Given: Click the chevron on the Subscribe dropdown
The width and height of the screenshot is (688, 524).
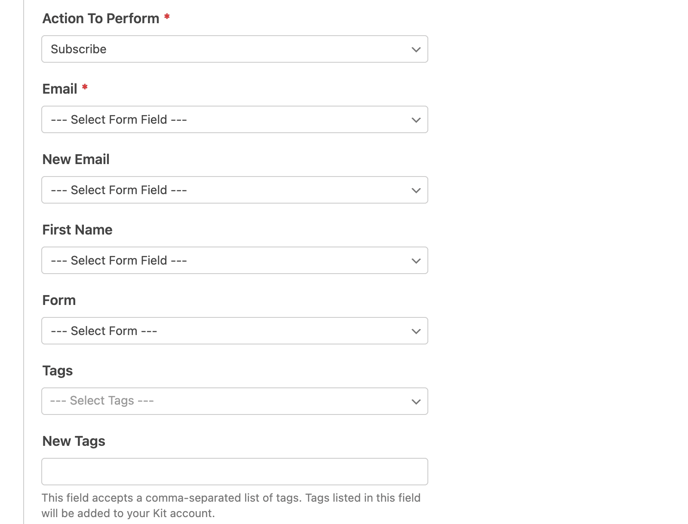Looking at the screenshot, I should click(x=416, y=49).
